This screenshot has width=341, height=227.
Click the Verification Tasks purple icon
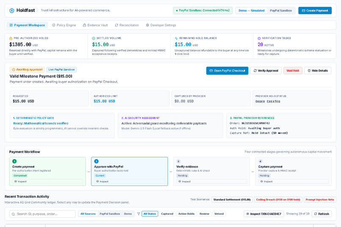click(x=259, y=38)
